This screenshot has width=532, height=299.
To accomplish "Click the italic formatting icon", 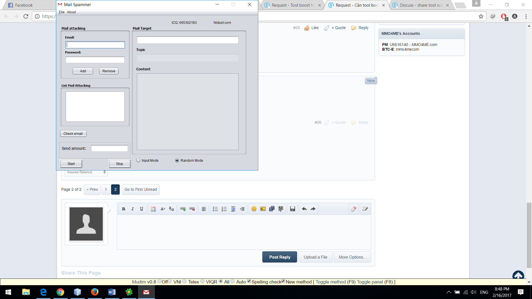I will 132,209.
